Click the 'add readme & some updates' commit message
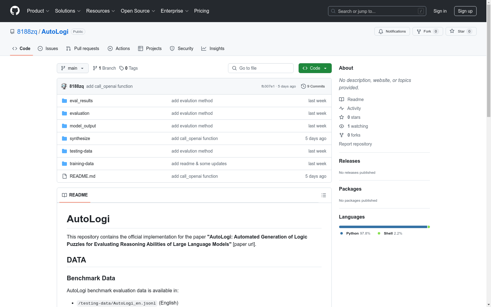This screenshot has height=307, width=491. click(x=199, y=164)
